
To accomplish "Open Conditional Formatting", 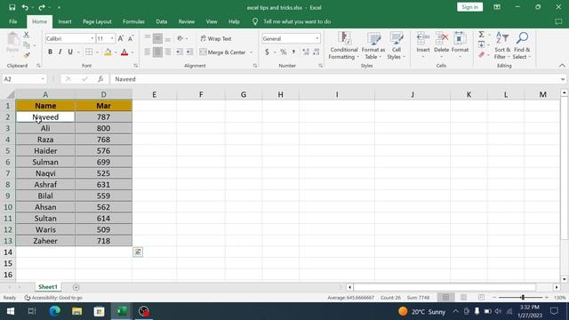I will pos(344,45).
